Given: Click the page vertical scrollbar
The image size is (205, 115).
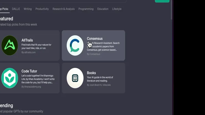Looking at the screenshot, I should click(x=171, y=10).
